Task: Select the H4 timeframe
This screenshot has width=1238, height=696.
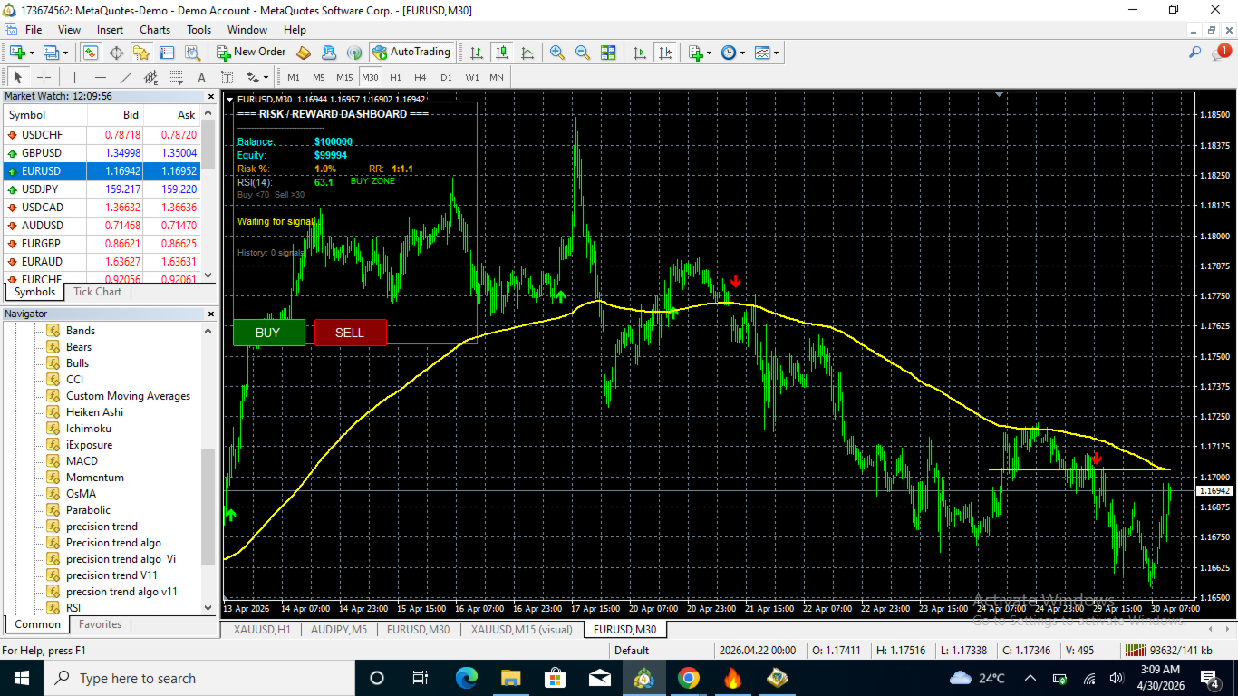Action: pyautogui.click(x=421, y=77)
